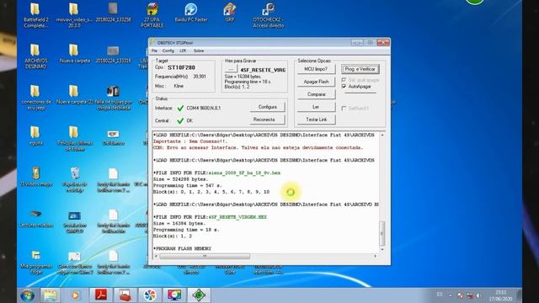
Task: Click the log scroll-down arrow
Action: (382, 249)
